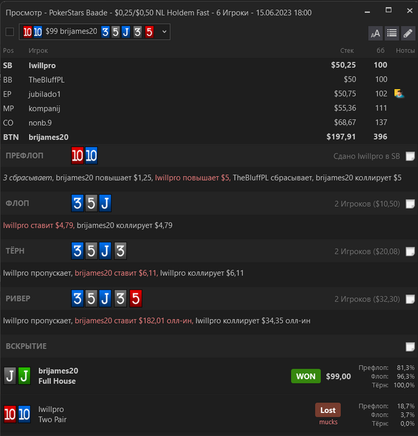The image size is (418, 436).
Task: Click the Нотсы column header
Action: pyautogui.click(x=405, y=50)
